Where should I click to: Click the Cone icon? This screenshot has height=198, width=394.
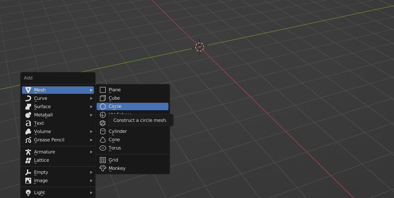[103, 140]
